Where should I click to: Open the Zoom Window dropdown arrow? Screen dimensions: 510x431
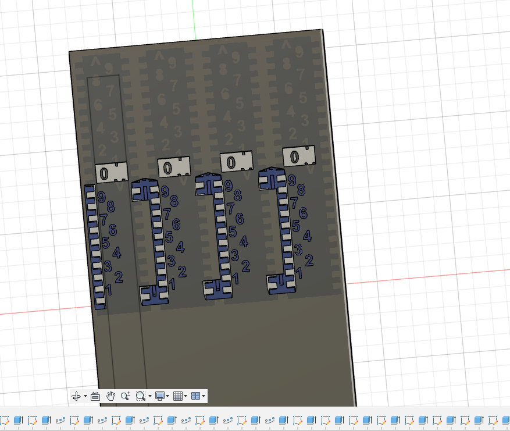[149, 396]
